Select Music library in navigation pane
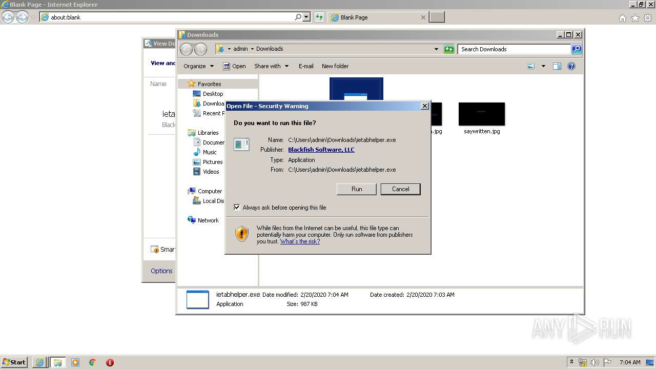 click(209, 152)
